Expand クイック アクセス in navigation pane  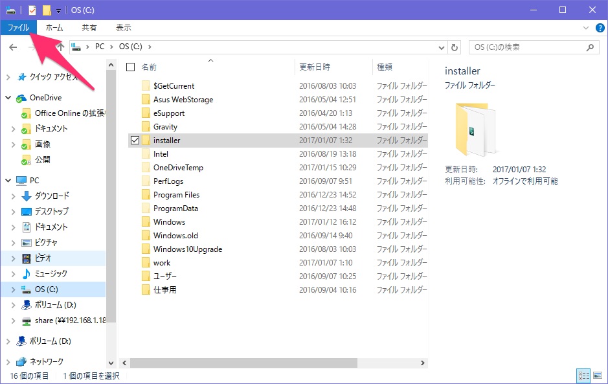click(x=8, y=77)
